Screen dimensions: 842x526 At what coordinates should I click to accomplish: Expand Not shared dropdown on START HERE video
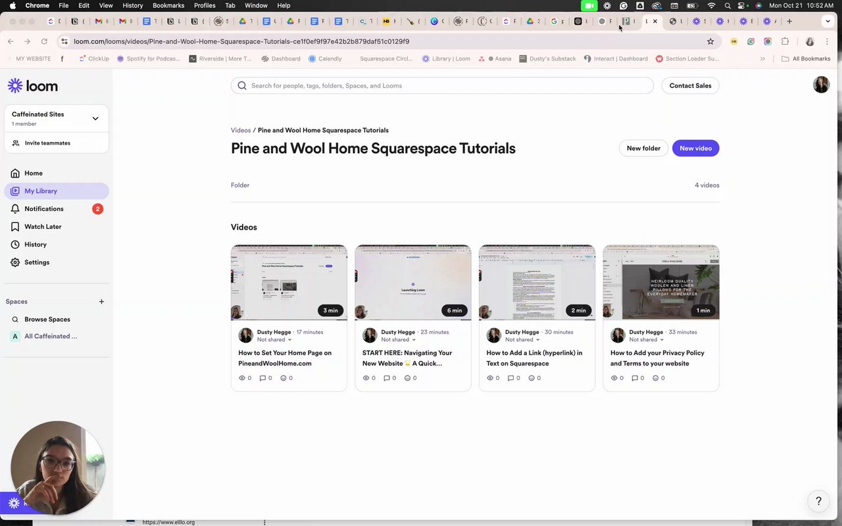399,340
